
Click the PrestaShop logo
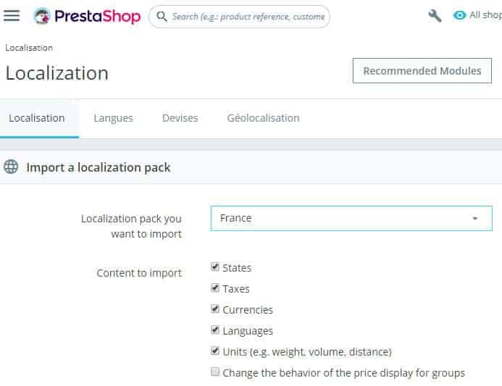tap(87, 16)
